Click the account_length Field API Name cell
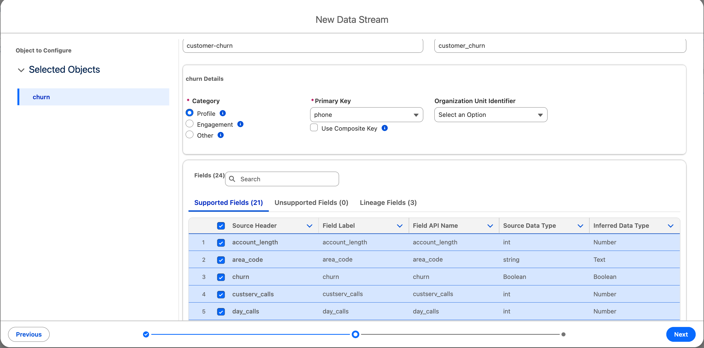 click(454, 242)
